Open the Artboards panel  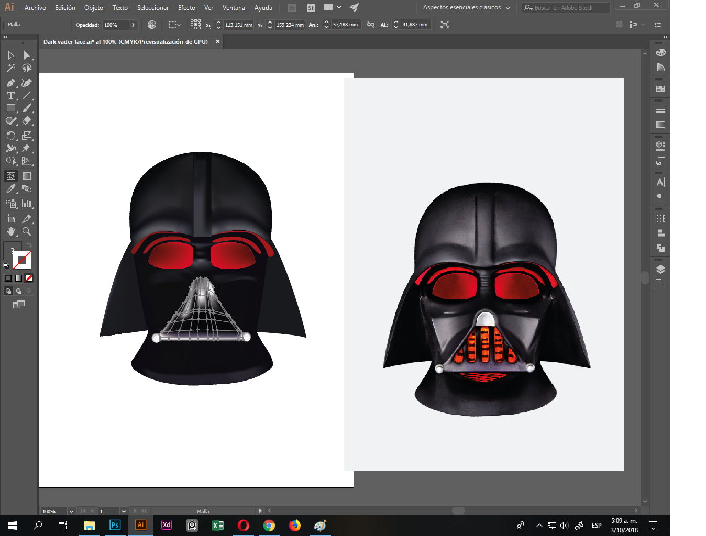point(660,284)
